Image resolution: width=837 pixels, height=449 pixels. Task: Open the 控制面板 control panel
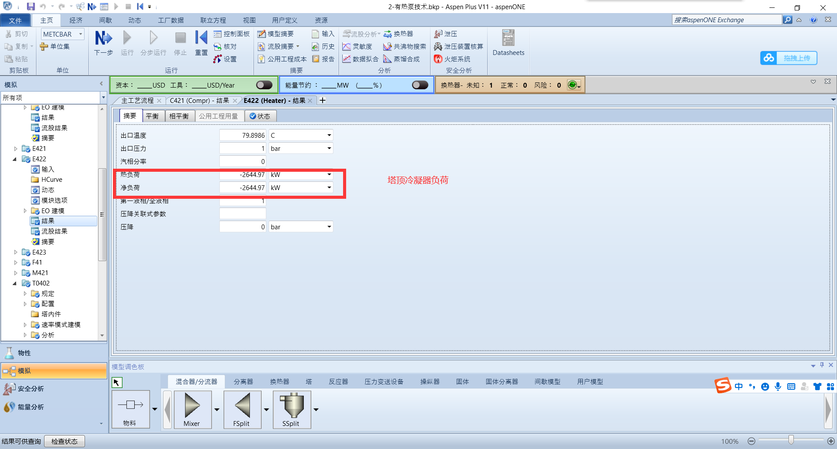(x=231, y=34)
